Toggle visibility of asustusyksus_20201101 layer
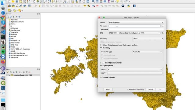The width and height of the screenshot is (195, 110). (x=9, y=75)
